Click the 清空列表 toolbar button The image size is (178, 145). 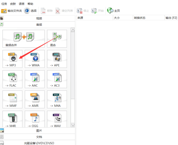coord(64,11)
